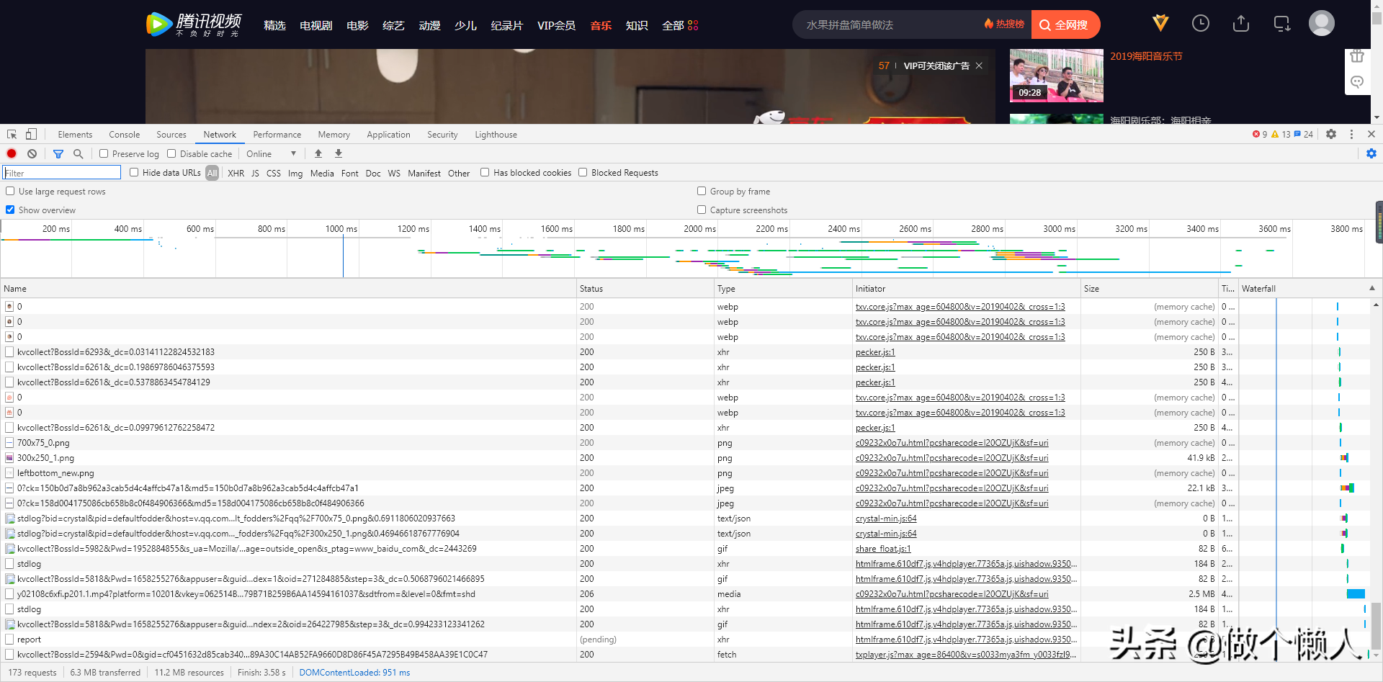Toggle the network filter funnel icon

(58, 153)
